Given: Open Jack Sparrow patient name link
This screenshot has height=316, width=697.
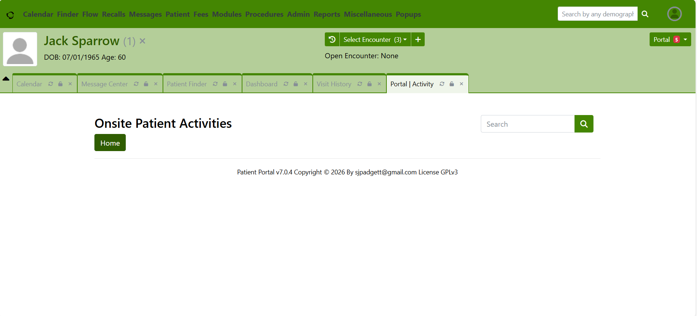Looking at the screenshot, I should (x=82, y=41).
